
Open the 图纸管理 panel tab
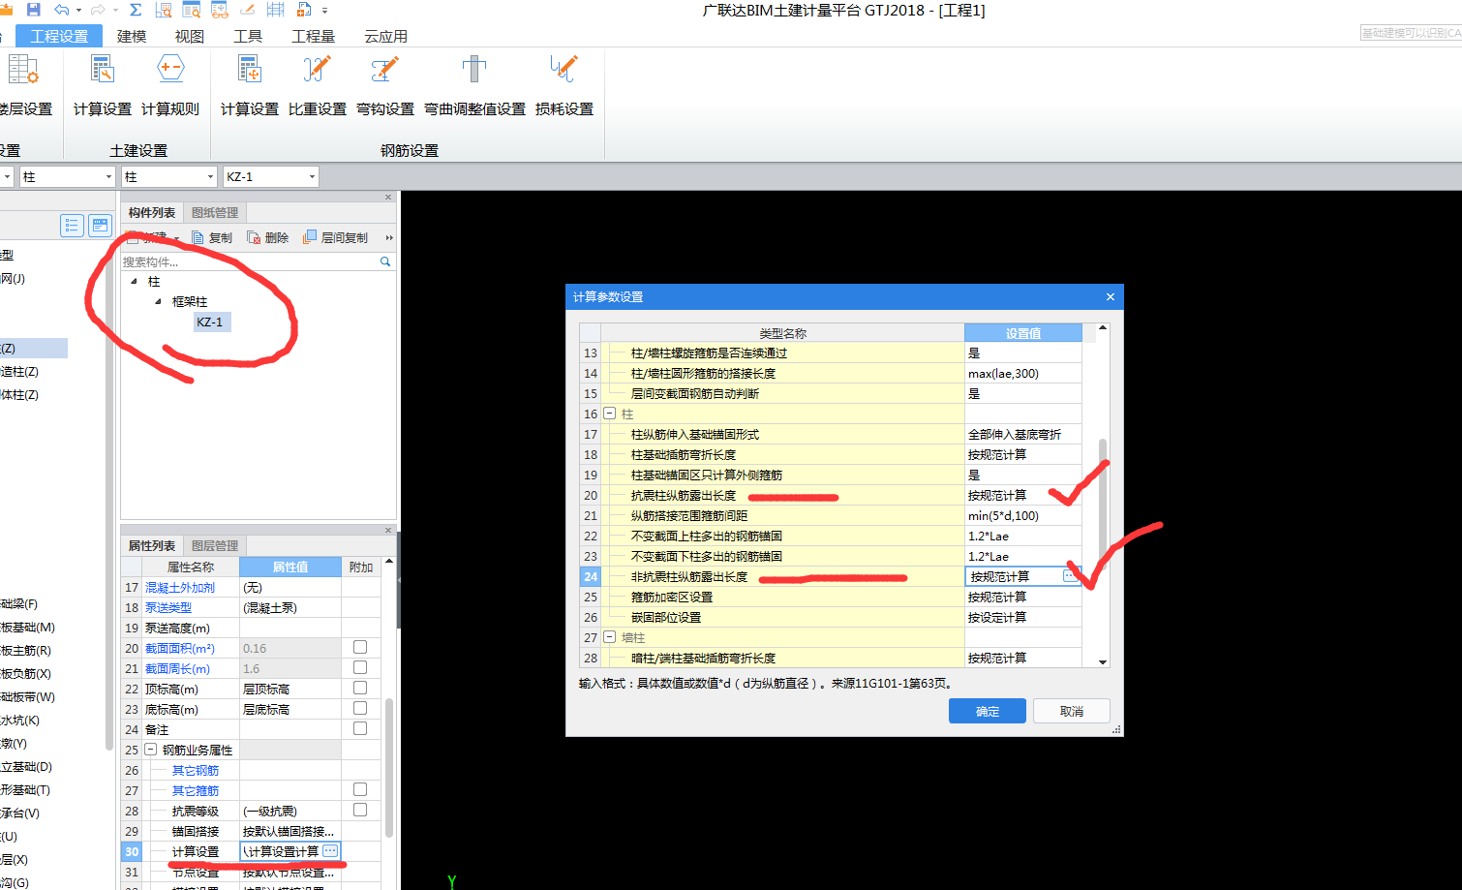[215, 212]
